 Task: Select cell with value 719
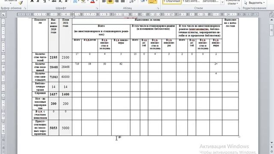click(x=77, y=64)
